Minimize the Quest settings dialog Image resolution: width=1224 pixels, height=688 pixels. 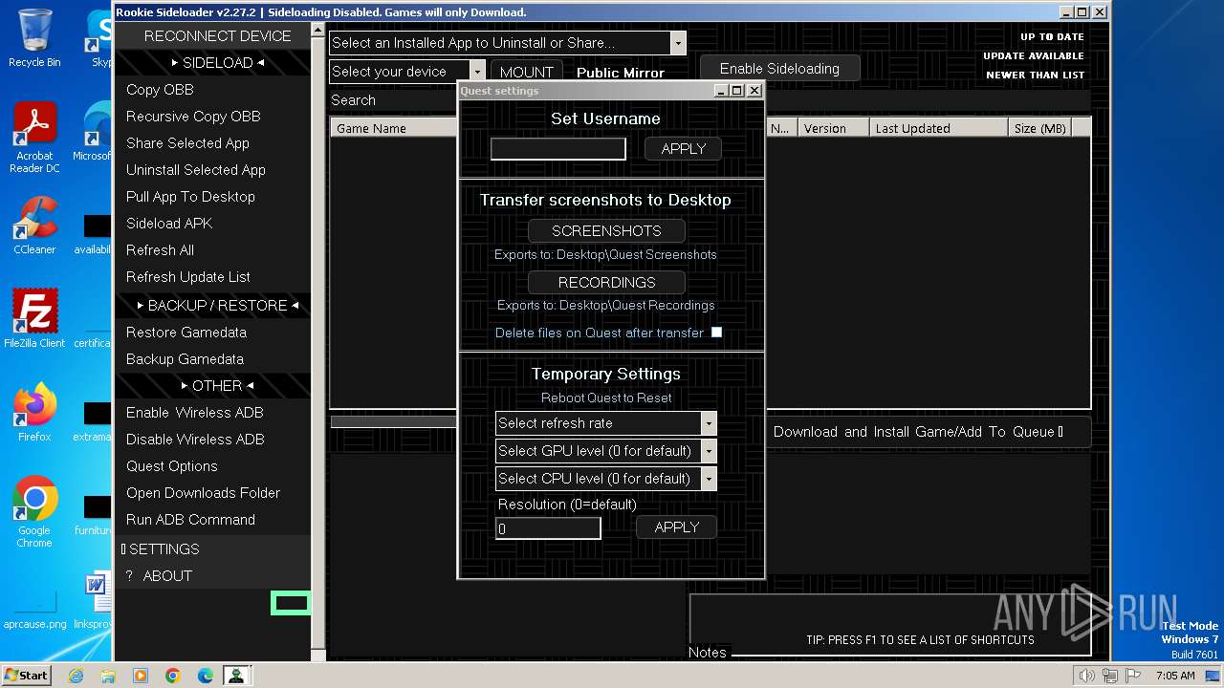pyautogui.click(x=721, y=91)
